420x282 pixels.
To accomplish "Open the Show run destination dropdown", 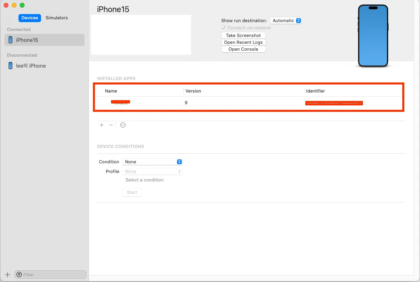I will point(286,21).
